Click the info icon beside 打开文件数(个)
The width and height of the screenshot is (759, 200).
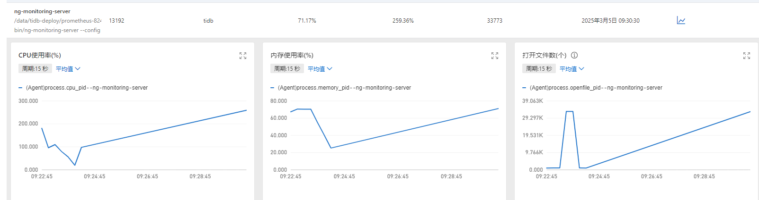[x=574, y=55]
